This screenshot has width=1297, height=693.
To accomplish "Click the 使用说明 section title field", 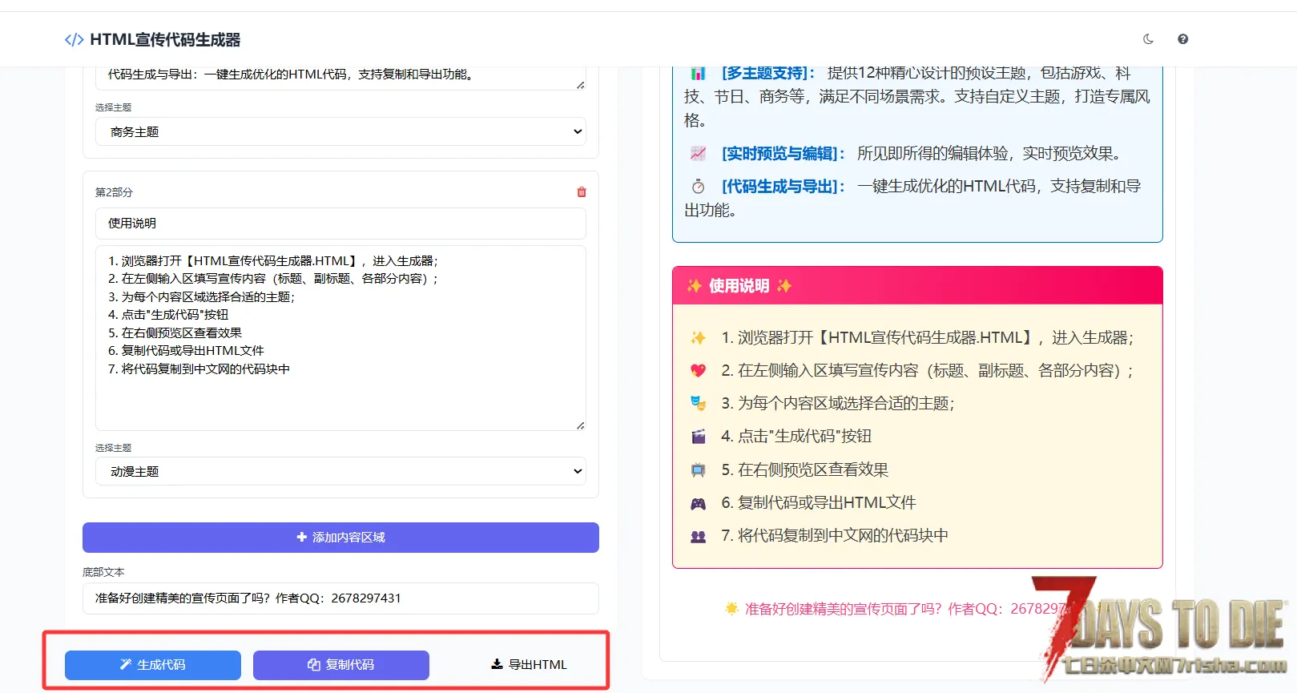I will click(x=340, y=224).
